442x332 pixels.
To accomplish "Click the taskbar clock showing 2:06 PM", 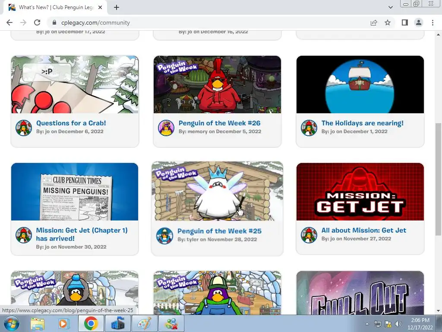I will coord(420,324).
